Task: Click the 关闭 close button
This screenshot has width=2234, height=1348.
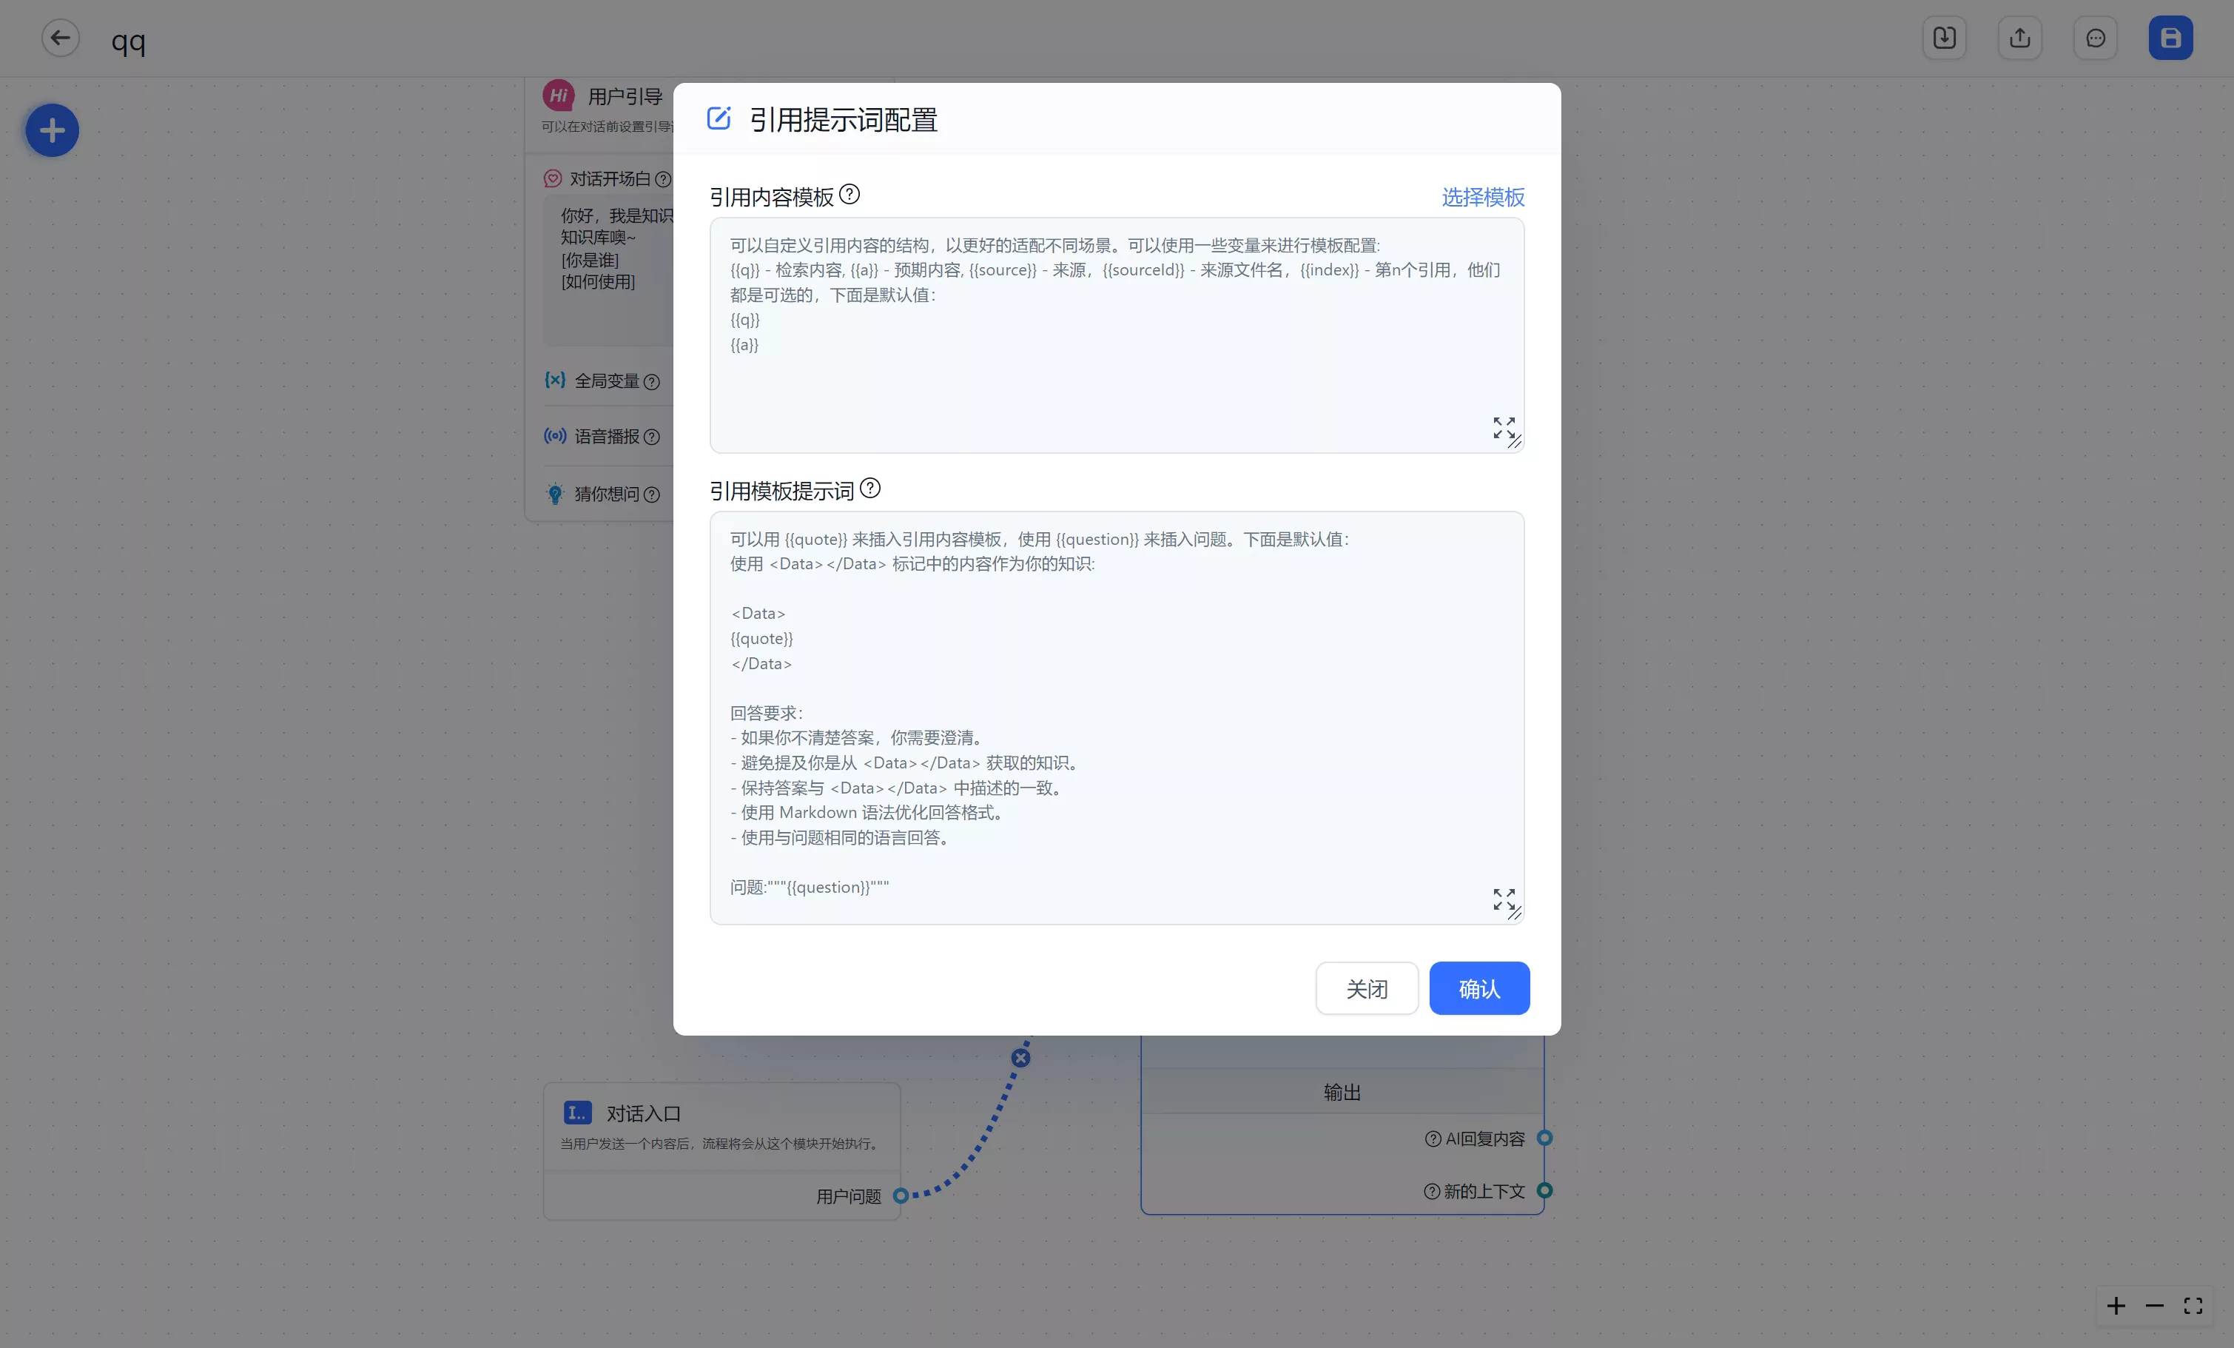Action: point(1366,988)
